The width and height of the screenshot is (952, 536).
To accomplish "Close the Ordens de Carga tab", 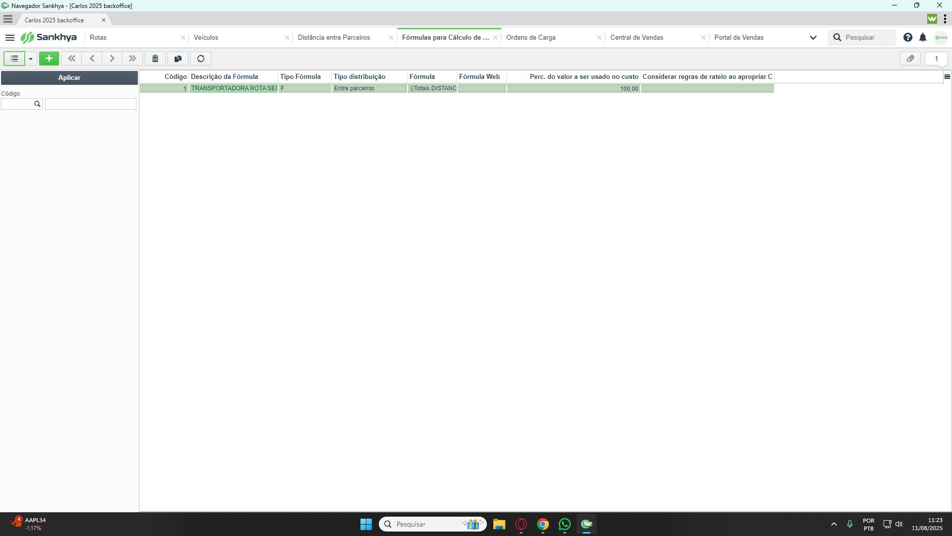I will coord(599,38).
